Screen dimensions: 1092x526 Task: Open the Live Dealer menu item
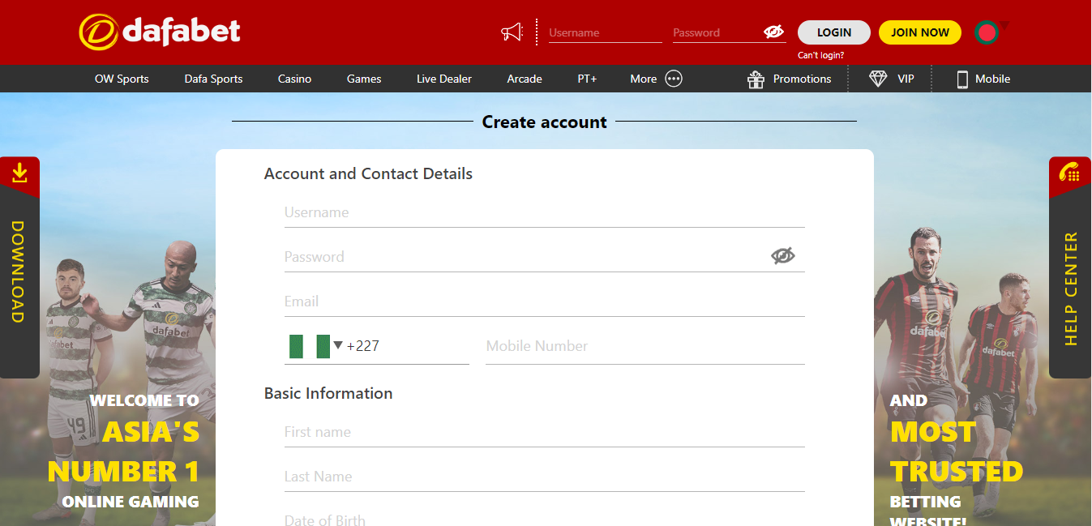tap(443, 79)
